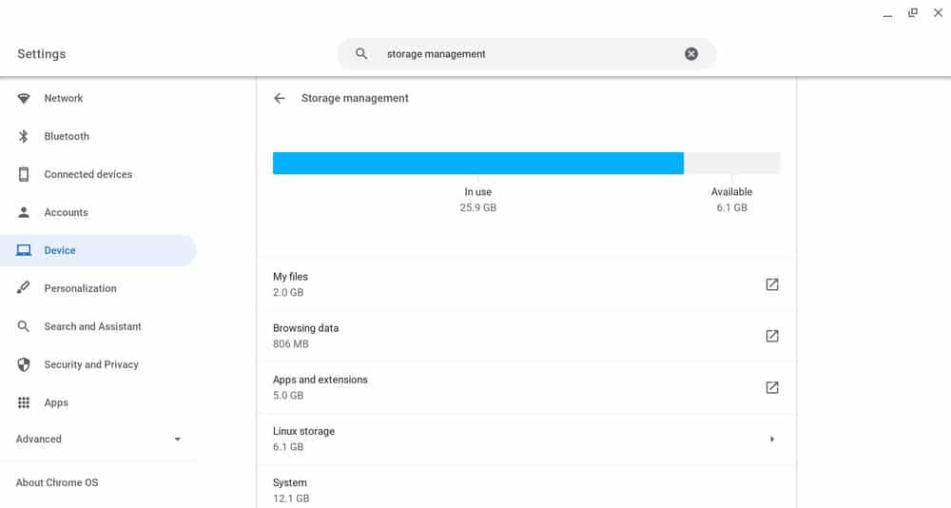The width and height of the screenshot is (951, 508).
Task: Clear the search field with X icon
Action: point(691,54)
